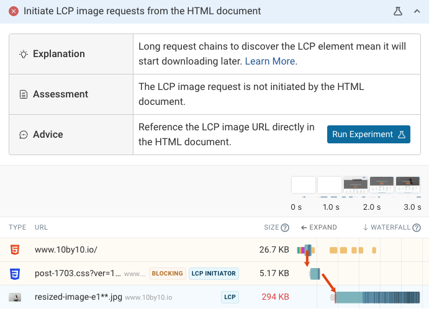Screen dimensions: 429x314
Task: Click the LCP image waterfall timing bar
Action: click(377, 297)
